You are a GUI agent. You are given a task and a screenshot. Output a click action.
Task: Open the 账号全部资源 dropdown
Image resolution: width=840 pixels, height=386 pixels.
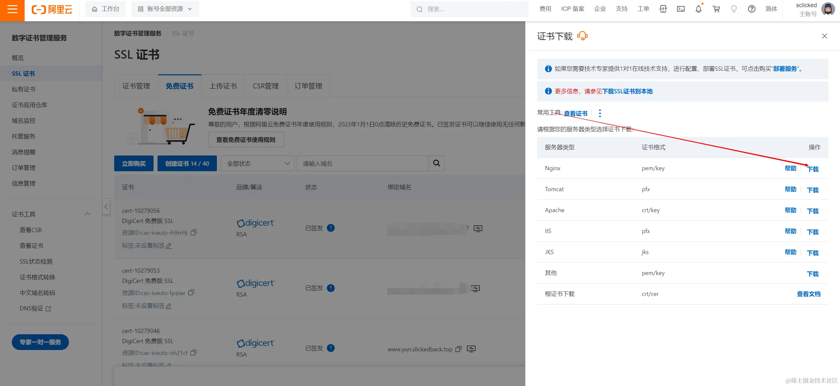(165, 9)
